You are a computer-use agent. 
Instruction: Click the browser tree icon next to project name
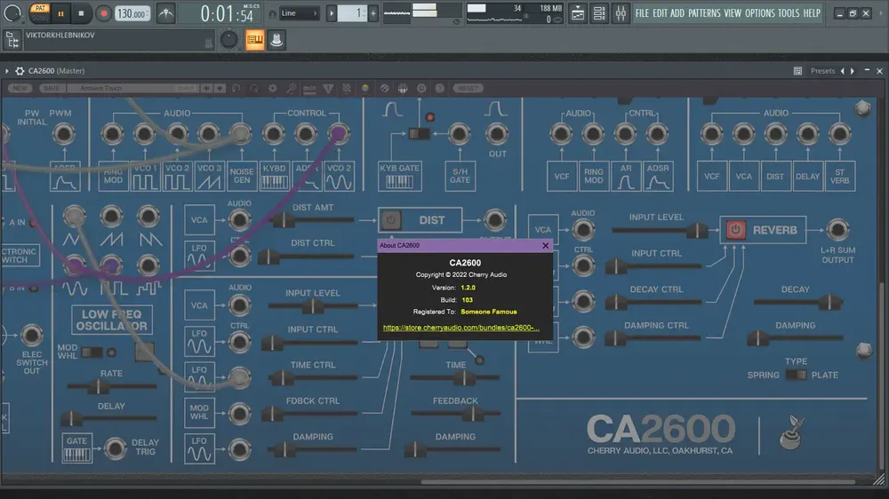(12, 40)
